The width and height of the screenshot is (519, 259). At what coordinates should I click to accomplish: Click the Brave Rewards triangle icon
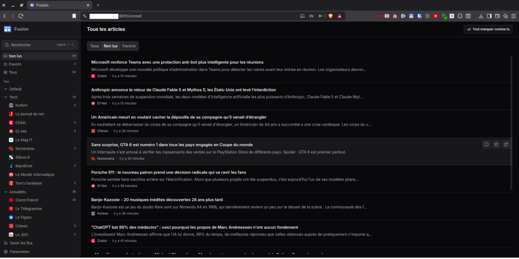(339, 16)
